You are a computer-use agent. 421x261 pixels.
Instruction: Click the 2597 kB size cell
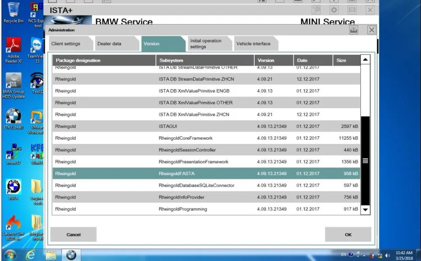click(x=349, y=126)
